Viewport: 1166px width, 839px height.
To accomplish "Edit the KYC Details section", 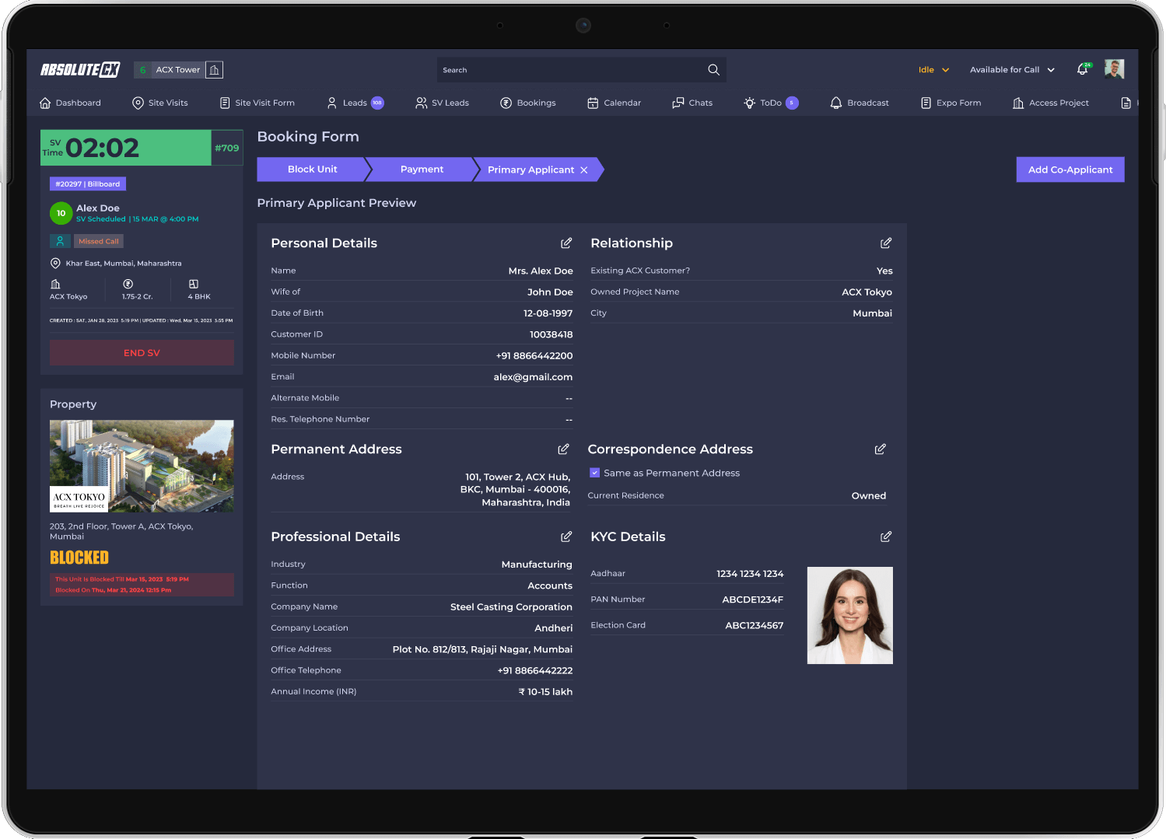I will [886, 537].
